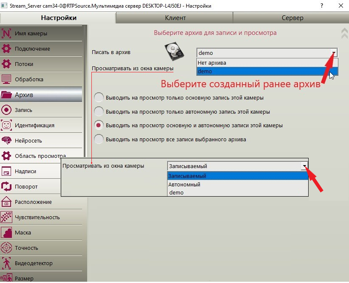The width and height of the screenshot is (349, 283).
Task: Open the Идентификация settings section
Action: [41, 125]
